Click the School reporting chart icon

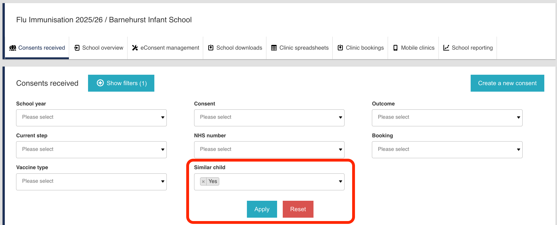(446, 48)
